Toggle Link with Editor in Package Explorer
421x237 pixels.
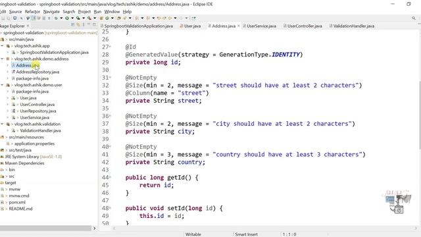78,24
